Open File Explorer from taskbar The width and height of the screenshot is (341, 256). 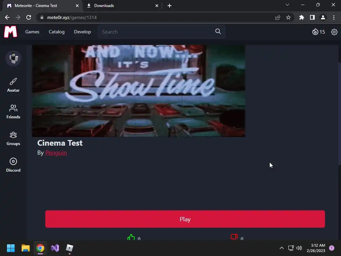click(x=25, y=248)
